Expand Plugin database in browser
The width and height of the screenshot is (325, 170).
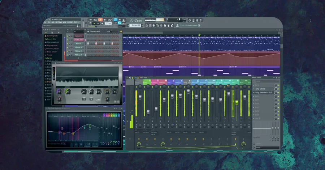tap(52, 42)
